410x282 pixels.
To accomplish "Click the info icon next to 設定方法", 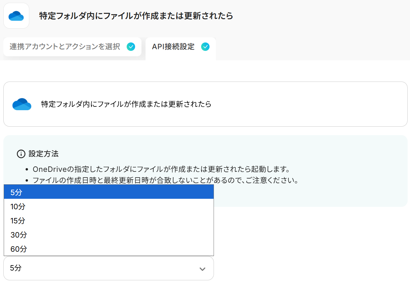I will click(x=21, y=154).
